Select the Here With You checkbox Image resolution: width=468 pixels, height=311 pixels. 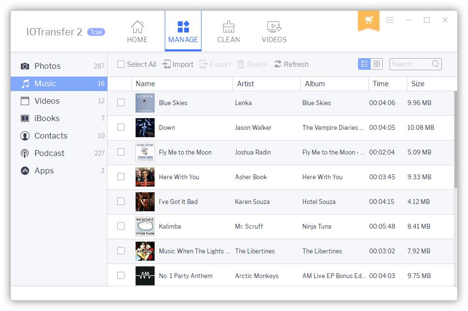pos(121,177)
